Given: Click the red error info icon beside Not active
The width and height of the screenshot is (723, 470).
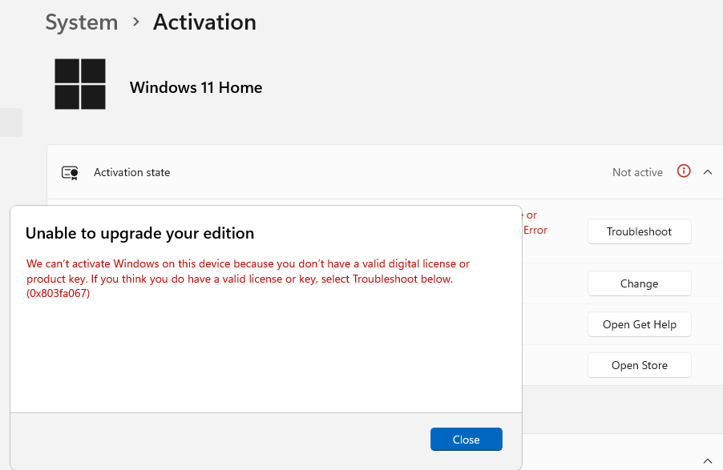Looking at the screenshot, I should tap(683, 171).
